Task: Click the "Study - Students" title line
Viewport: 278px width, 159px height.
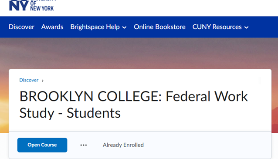Action: [70, 113]
